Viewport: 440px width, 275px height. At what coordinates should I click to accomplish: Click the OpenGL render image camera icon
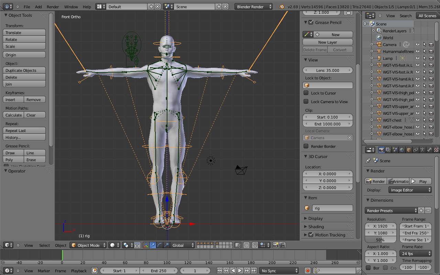tap(275, 245)
